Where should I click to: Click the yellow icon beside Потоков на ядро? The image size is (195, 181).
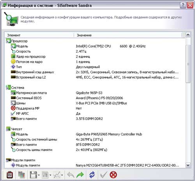point(13,62)
